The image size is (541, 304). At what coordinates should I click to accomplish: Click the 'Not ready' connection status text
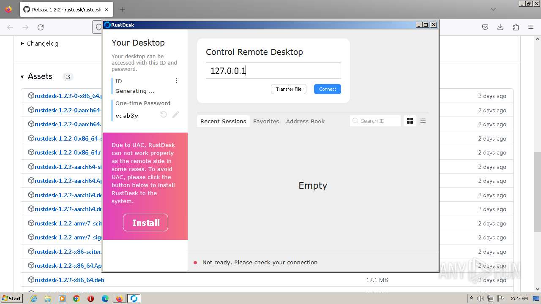pos(260,262)
